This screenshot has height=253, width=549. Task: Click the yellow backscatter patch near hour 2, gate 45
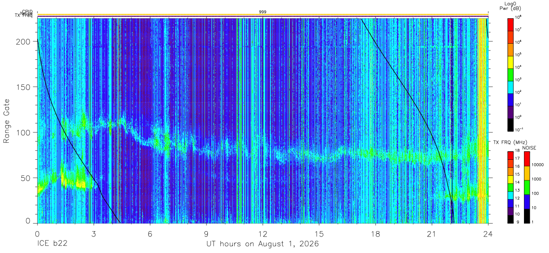point(76,182)
